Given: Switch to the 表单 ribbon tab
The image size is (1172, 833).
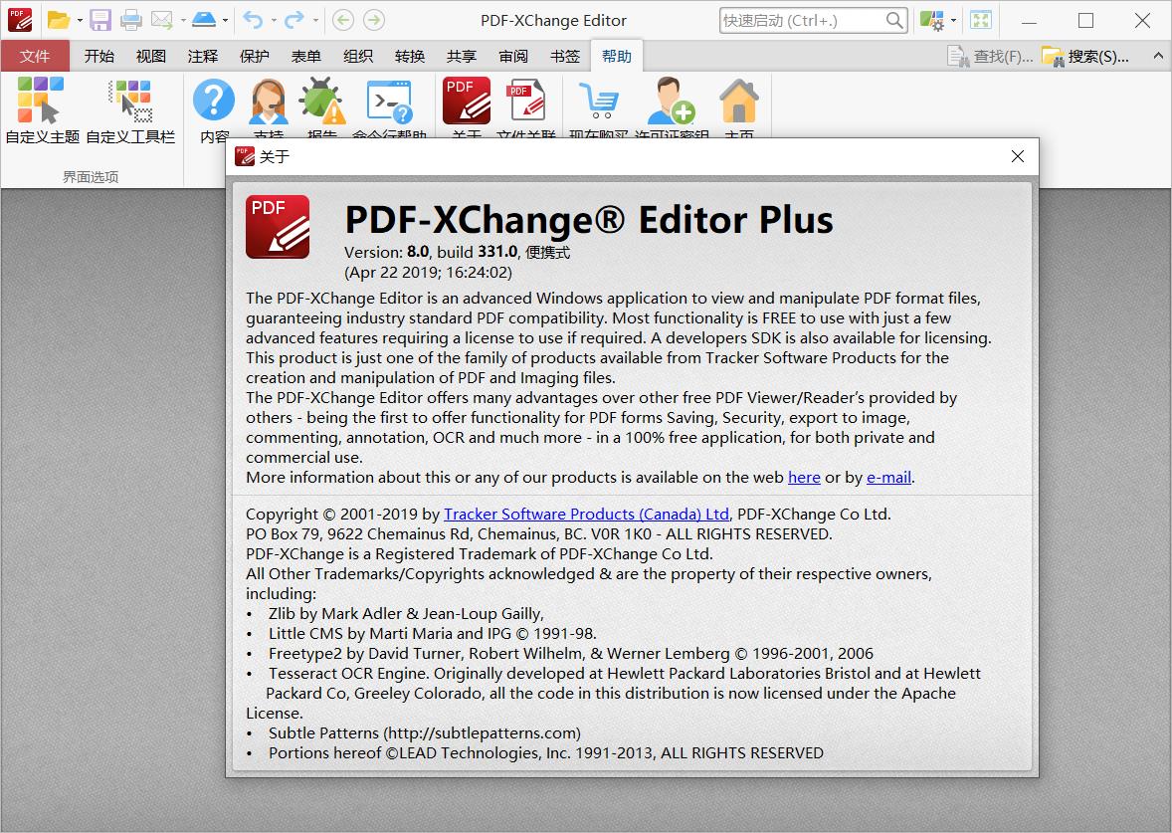Looking at the screenshot, I should coord(305,56).
